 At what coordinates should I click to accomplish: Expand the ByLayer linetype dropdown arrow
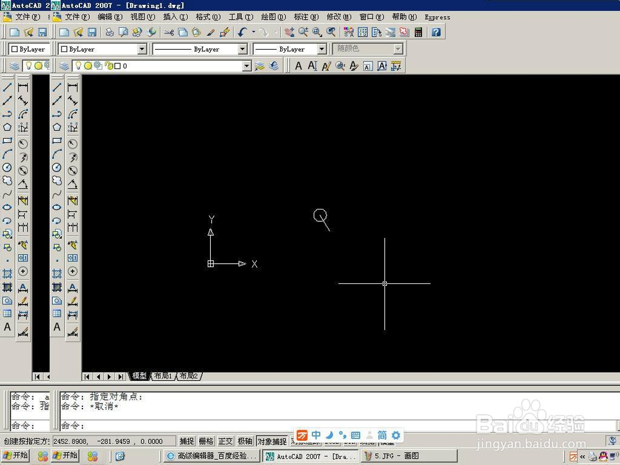(242, 49)
